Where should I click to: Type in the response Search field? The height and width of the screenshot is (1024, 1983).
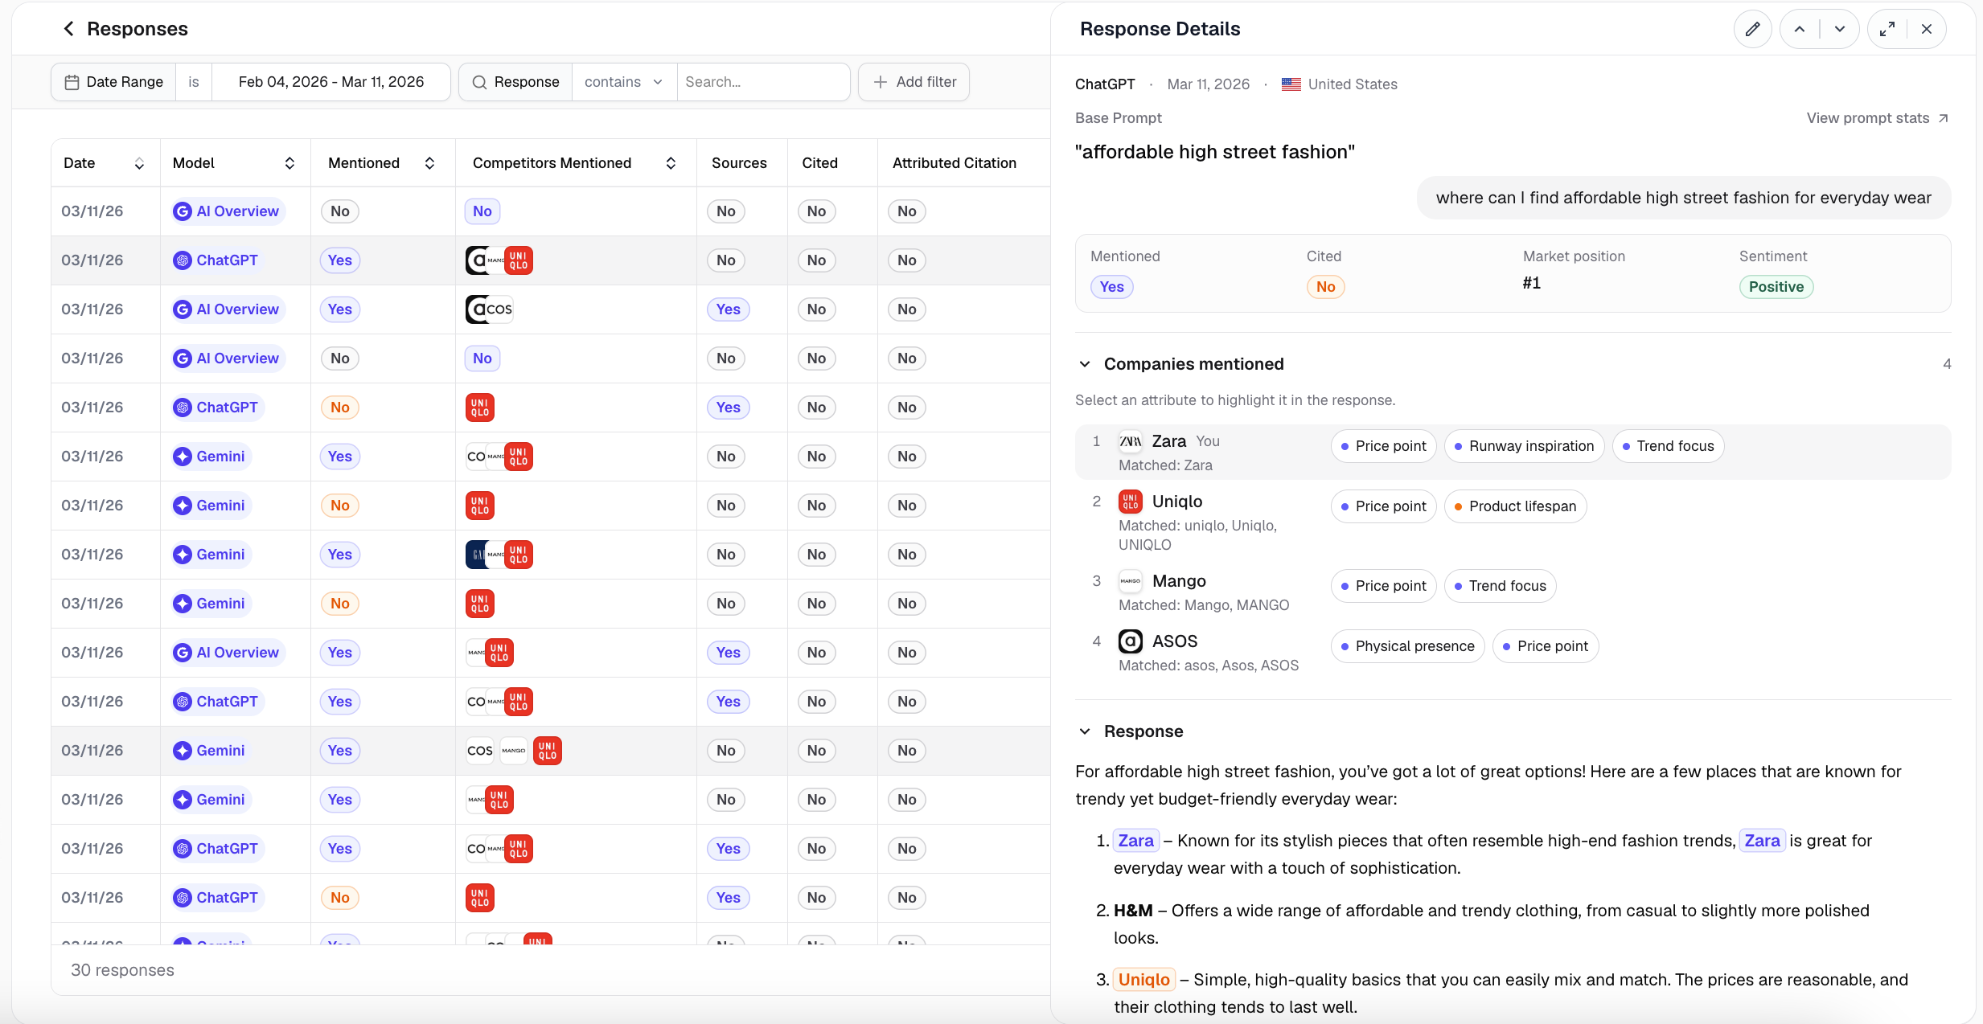762,82
